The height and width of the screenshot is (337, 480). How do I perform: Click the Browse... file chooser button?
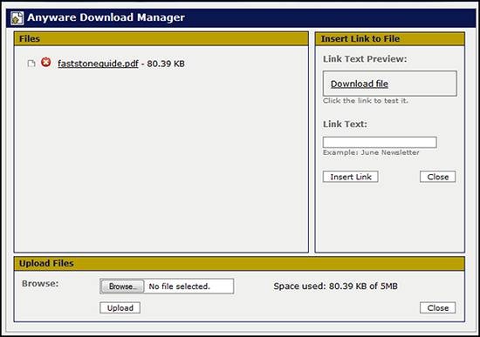[122, 286]
